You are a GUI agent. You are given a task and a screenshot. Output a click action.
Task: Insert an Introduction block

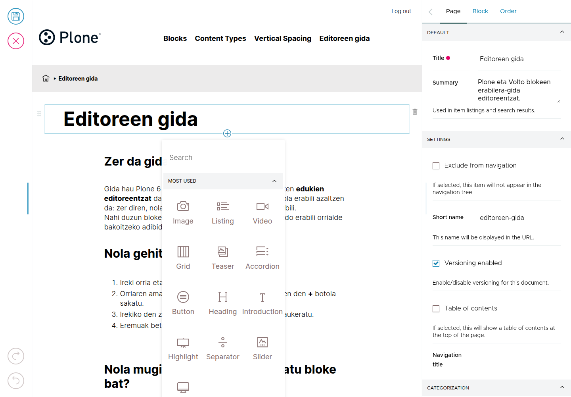(263, 303)
